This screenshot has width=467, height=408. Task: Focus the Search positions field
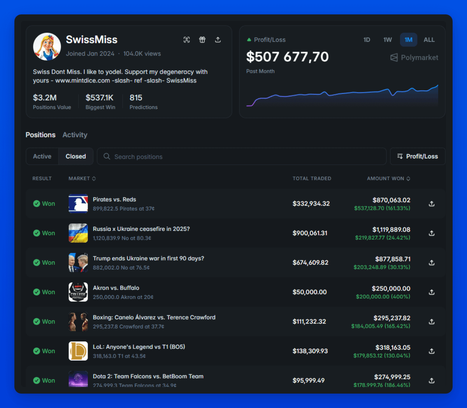pos(242,157)
